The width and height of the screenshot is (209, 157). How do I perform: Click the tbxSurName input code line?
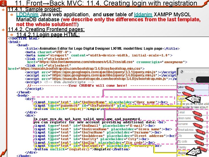tap(98, 133)
